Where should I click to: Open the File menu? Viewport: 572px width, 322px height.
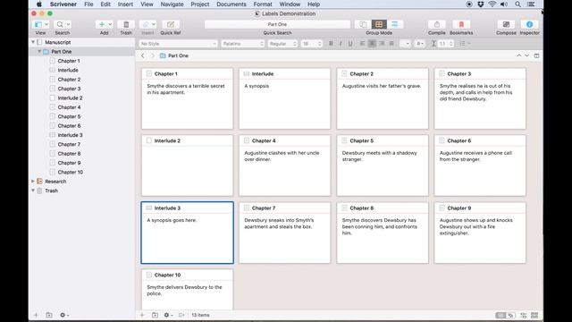tap(88, 4)
